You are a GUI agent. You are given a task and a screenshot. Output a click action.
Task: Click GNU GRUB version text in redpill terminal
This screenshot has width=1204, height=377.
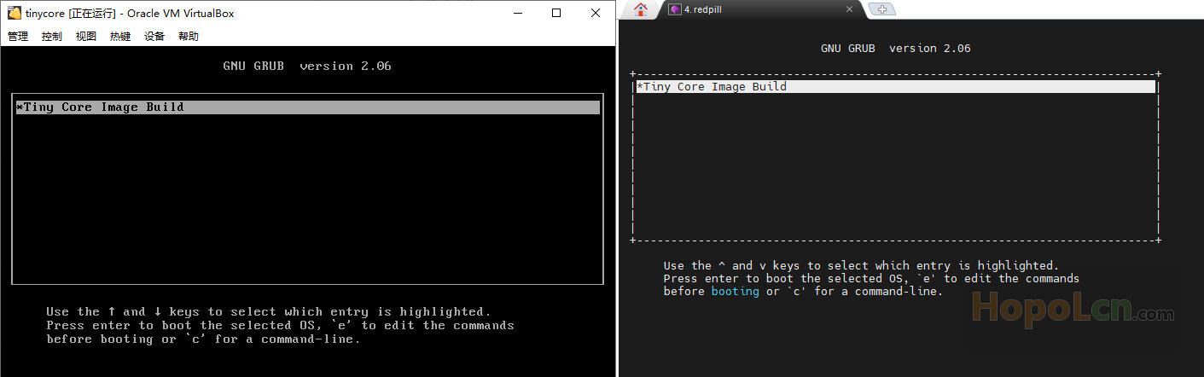[x=896, y=49]
